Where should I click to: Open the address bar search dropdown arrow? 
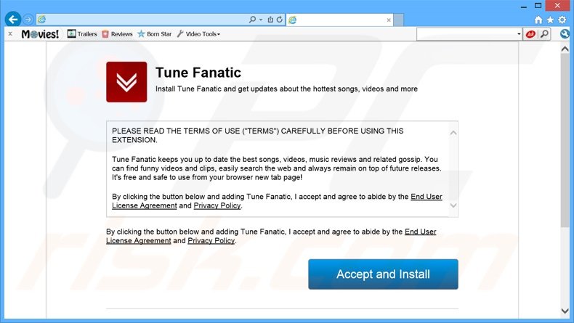(x=261, y=20)
